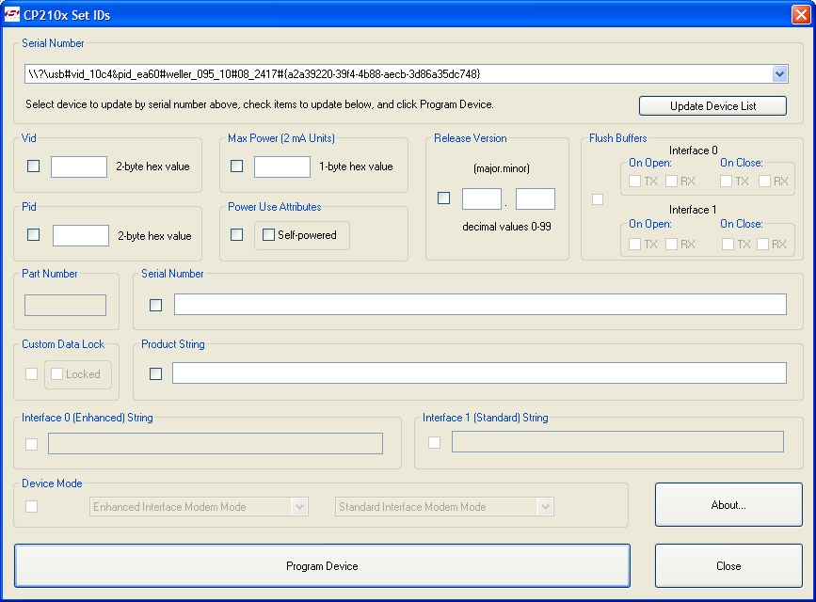Tick the Interface 1 (Standard) String checkbox
The image size is (816, 602).
(x=434, y=442)
